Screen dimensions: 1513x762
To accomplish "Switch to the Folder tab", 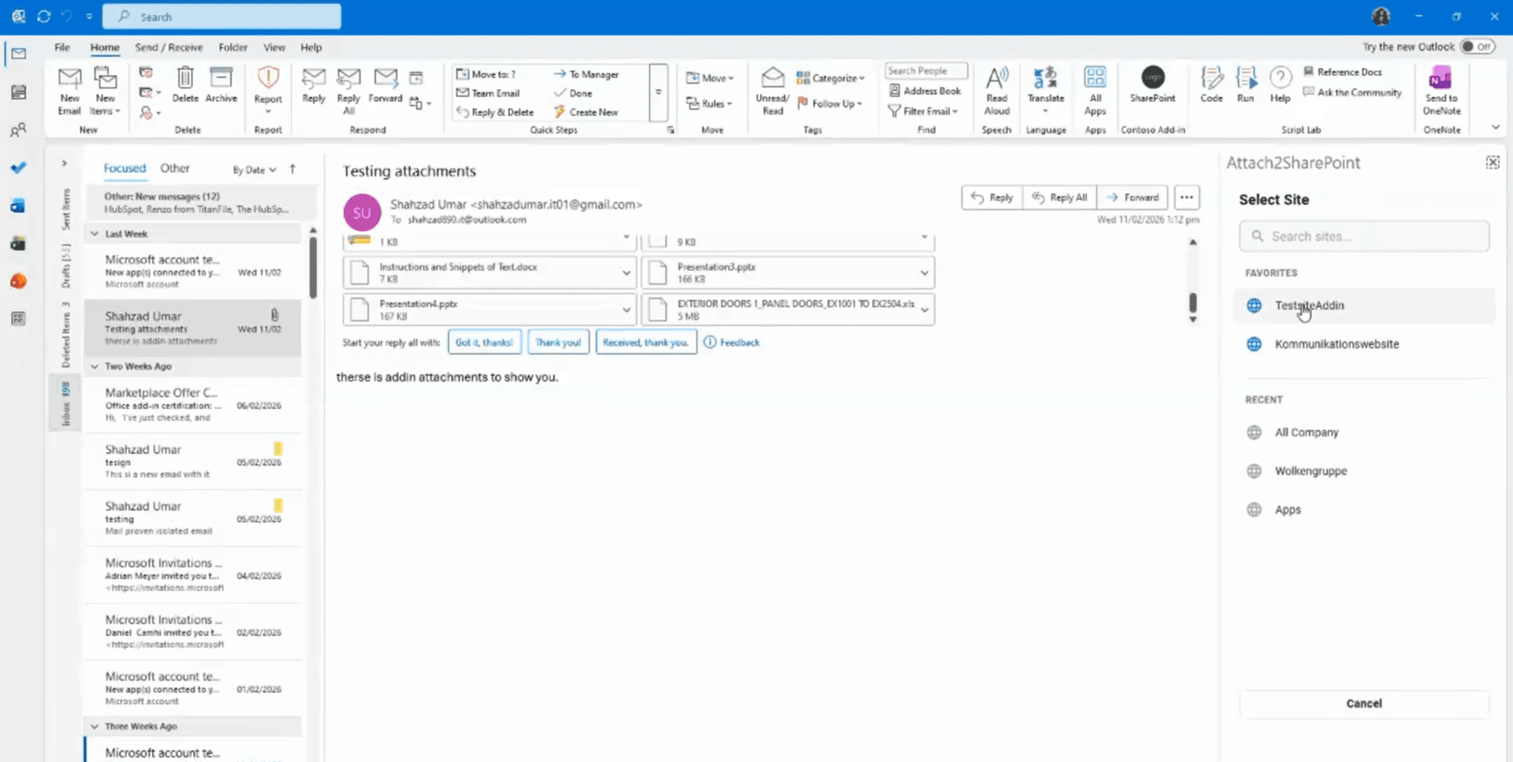I will click(x=233, y=47).
